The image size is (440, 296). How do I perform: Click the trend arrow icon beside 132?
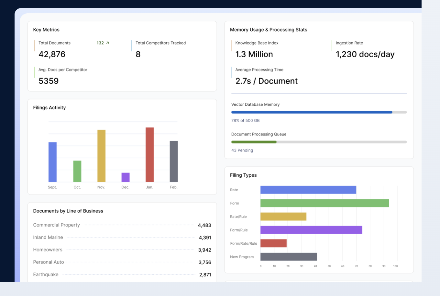pyautogui.click(x=107, y=43)
